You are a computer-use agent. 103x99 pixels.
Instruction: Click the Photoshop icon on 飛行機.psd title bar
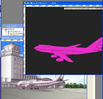[25, 3]
